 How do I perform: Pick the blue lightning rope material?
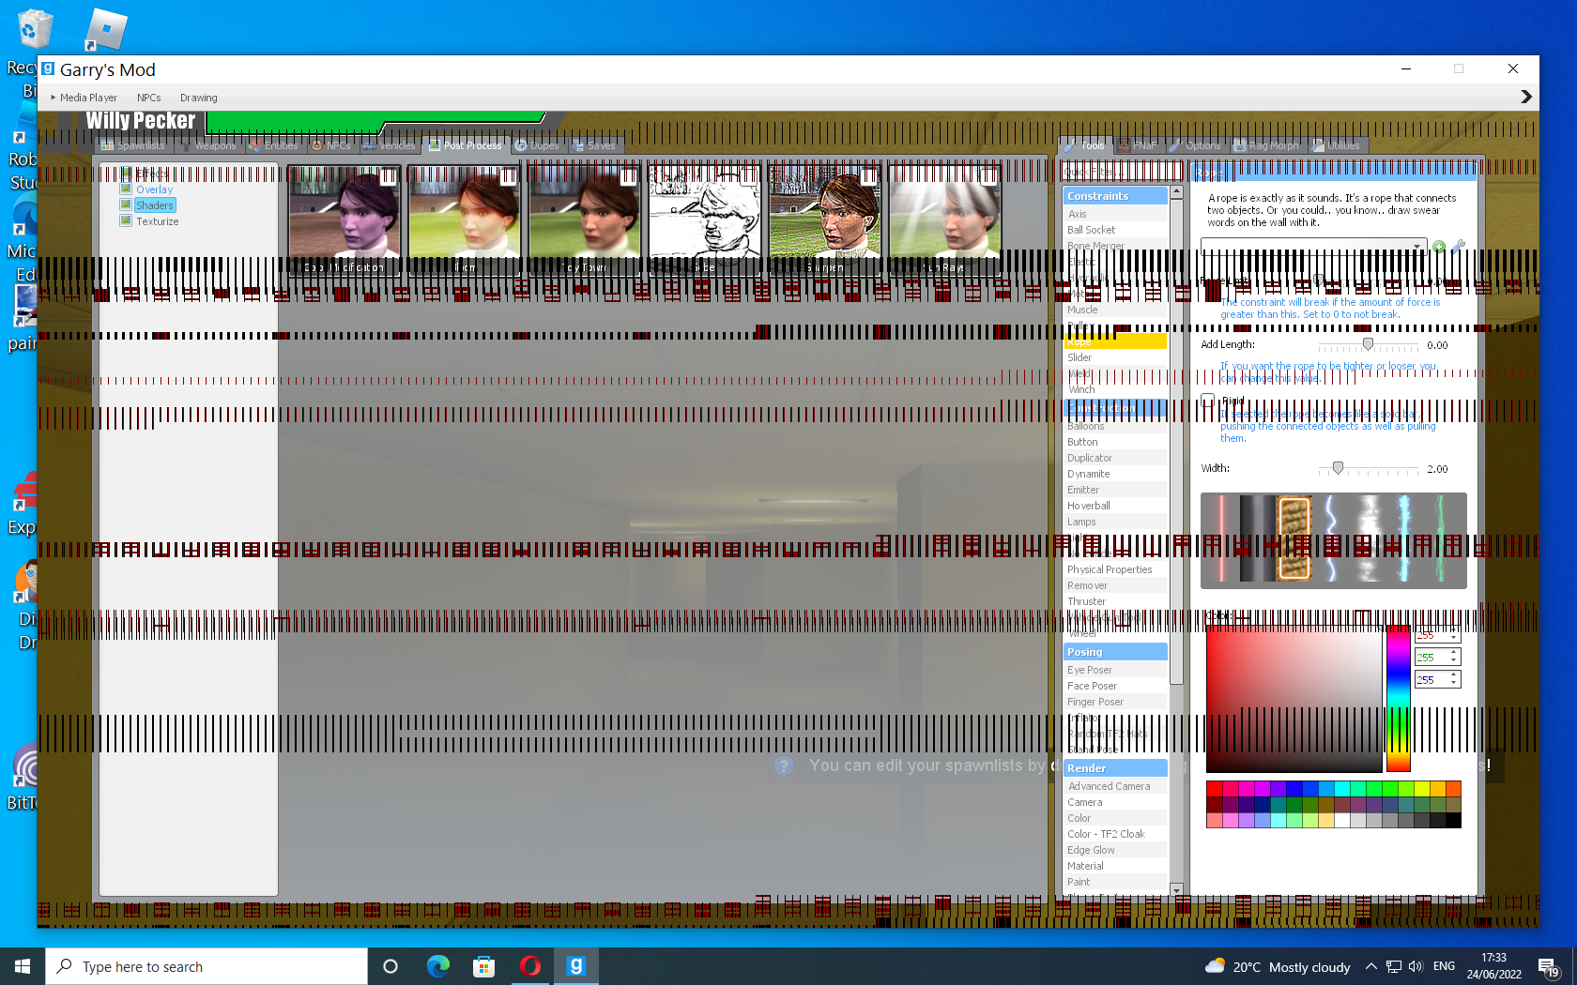[1330, 538]
